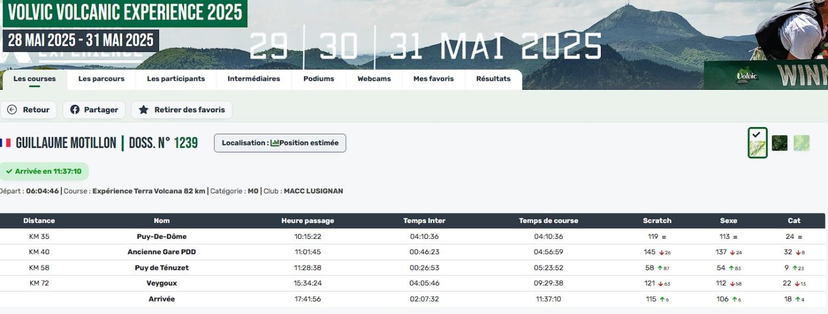Click the Localisation Position estimée button
This screenshot has width=828, height=314.
[280, 143]
